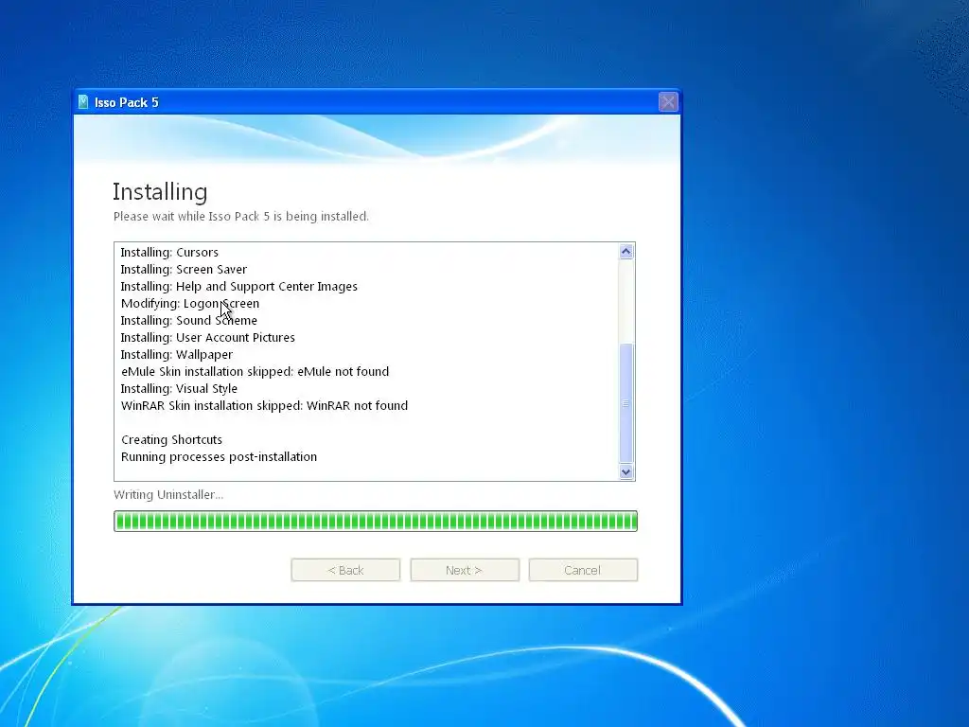
Task: Select the 'WinRAR Skin installation skipped' line
Action: click(x=264, y=405)
